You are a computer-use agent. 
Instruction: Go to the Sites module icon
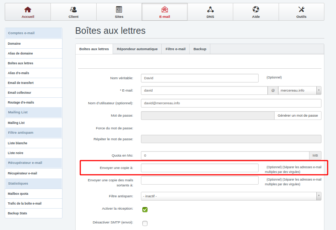(x=119, y=9)
